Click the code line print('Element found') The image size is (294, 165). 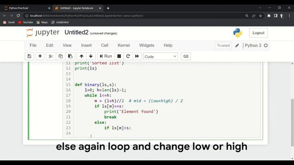(x=131, y=111)
